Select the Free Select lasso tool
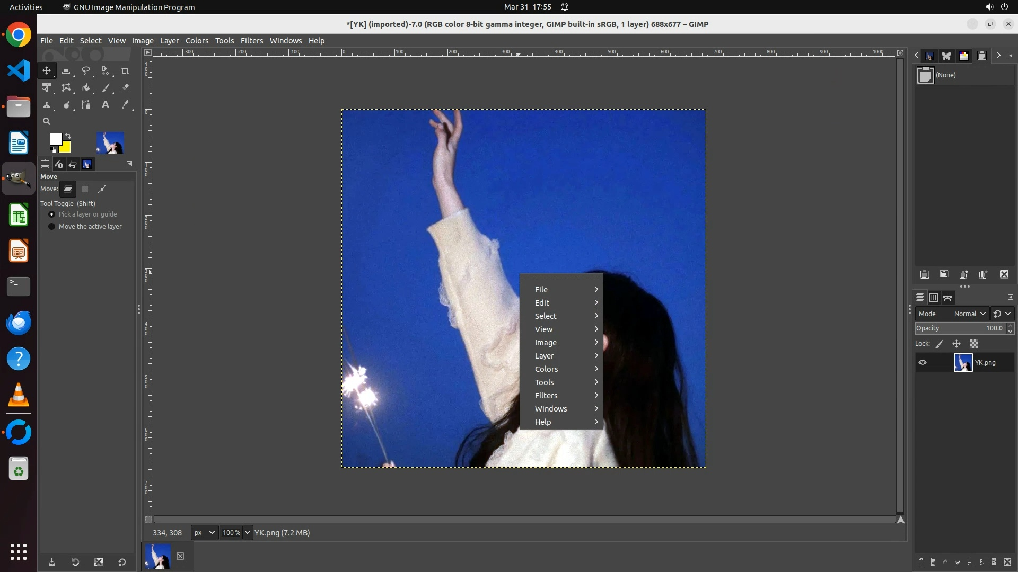Screen dimensions: 1018x572 coord(85,70)
